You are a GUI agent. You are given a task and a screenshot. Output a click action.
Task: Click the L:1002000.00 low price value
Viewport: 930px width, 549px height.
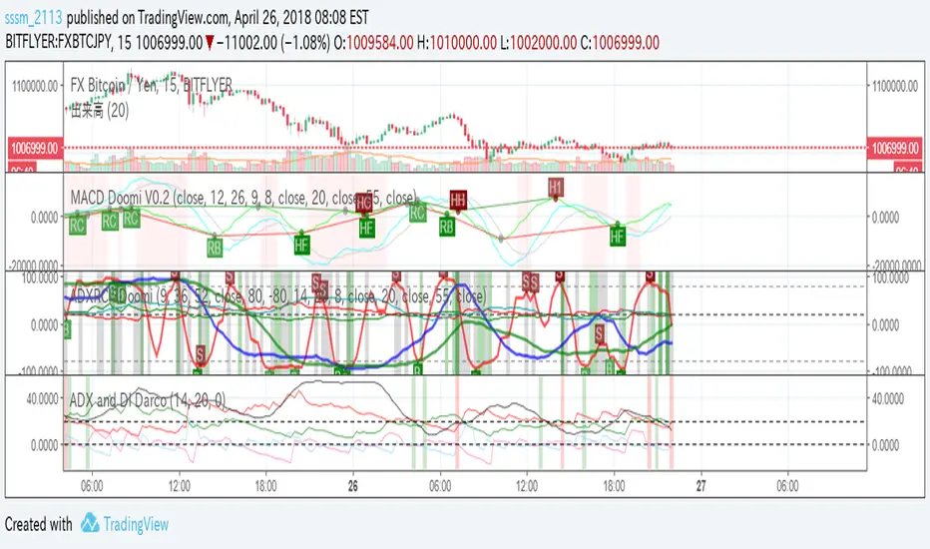tap(539, 42)
